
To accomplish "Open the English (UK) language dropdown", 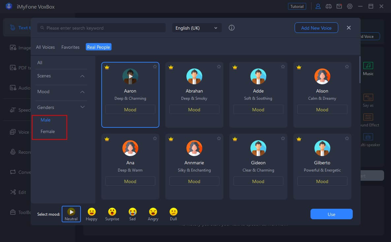I will pos(197,28).
